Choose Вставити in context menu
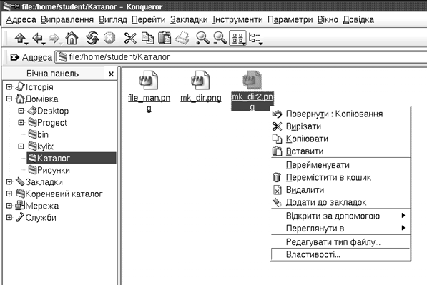Image resolution: width=427 pixels, height=285 pixels. [x=340, y=151]
